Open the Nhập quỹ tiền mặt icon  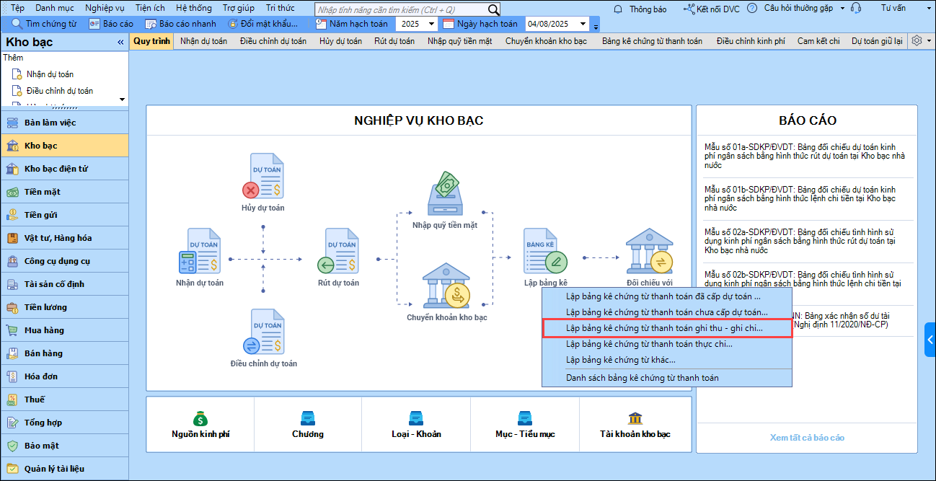(x=445, y=193)
